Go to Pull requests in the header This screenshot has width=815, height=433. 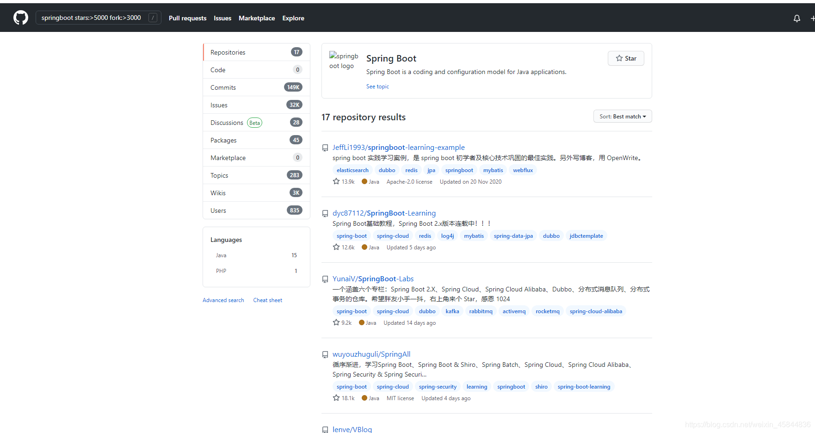[x=187, y=18]
